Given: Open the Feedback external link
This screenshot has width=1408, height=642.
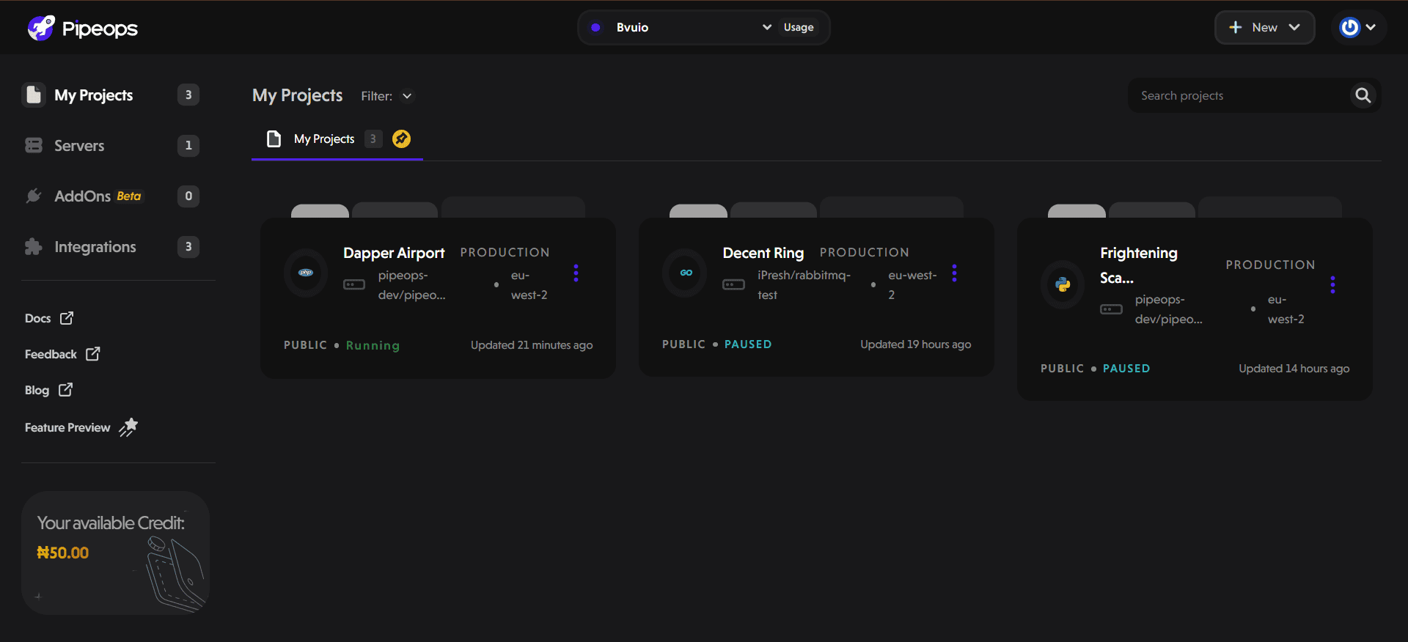Looking at the screenshot, I should click(62, 354).
